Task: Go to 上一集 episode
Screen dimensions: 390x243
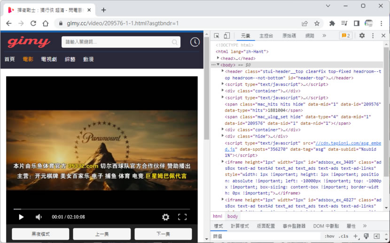Action: coord(101,234)
